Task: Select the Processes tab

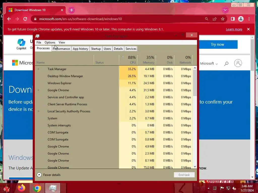Action: point(43,48)
